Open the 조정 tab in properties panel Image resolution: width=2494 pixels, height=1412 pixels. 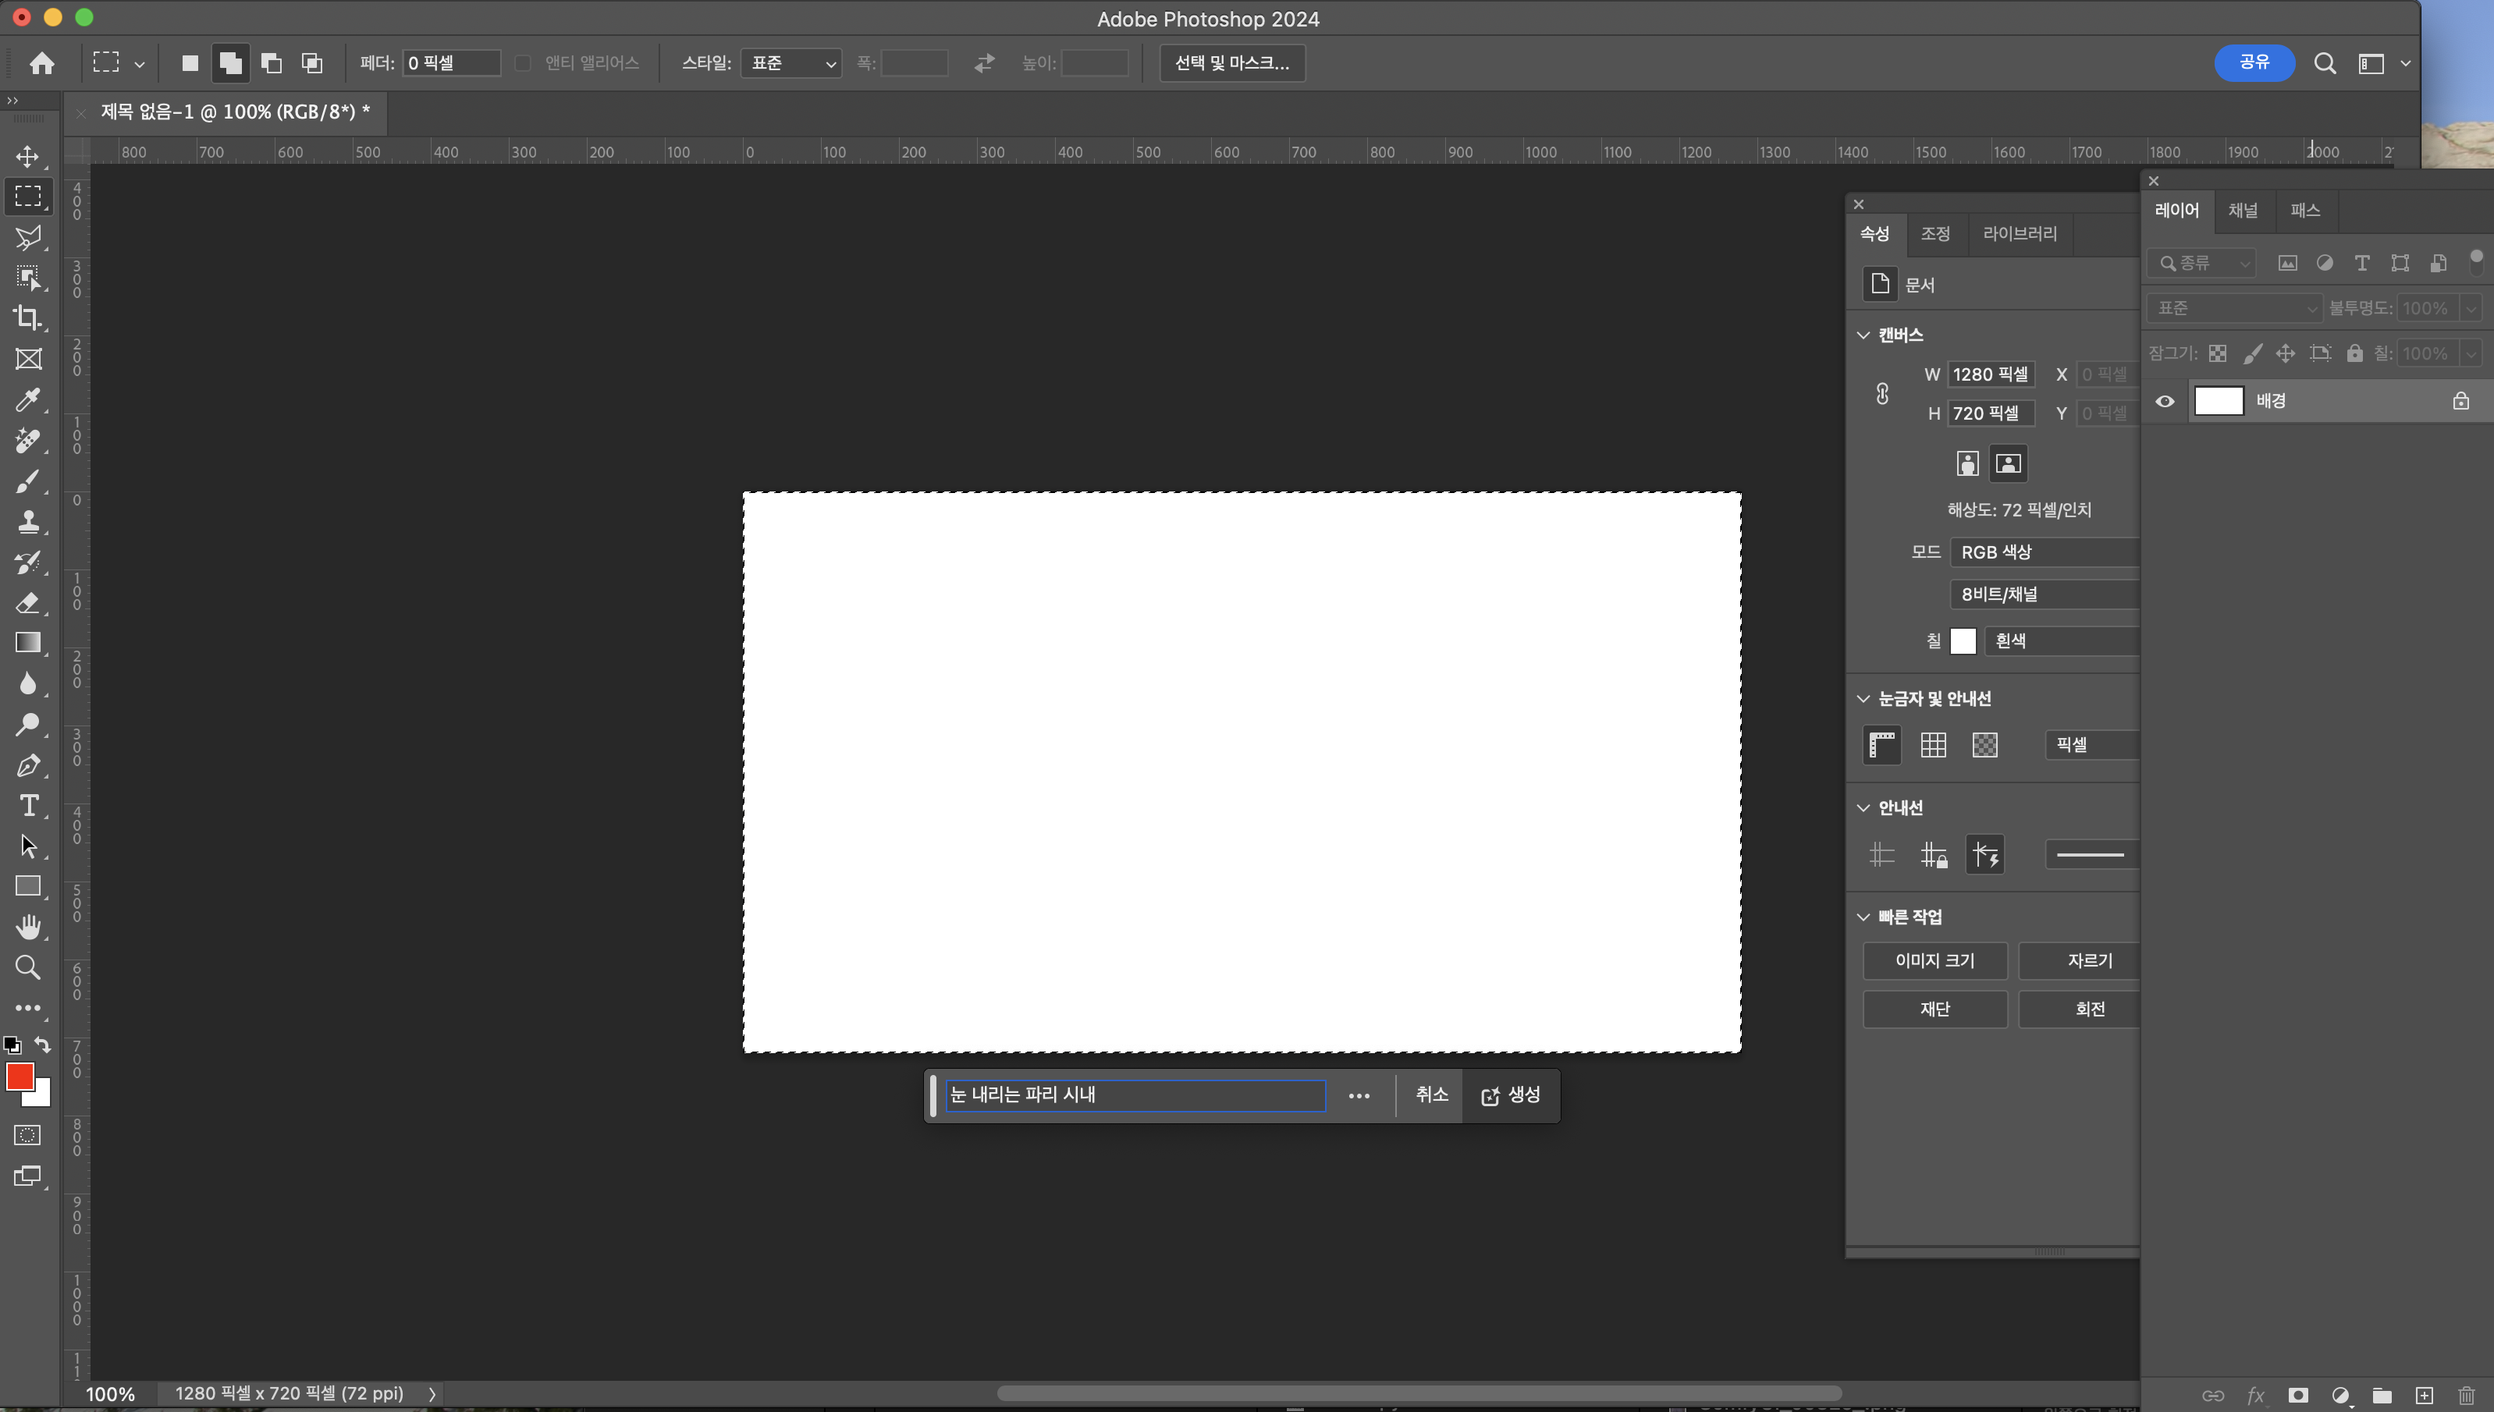pyautogui.click(x=1934, y=234)
